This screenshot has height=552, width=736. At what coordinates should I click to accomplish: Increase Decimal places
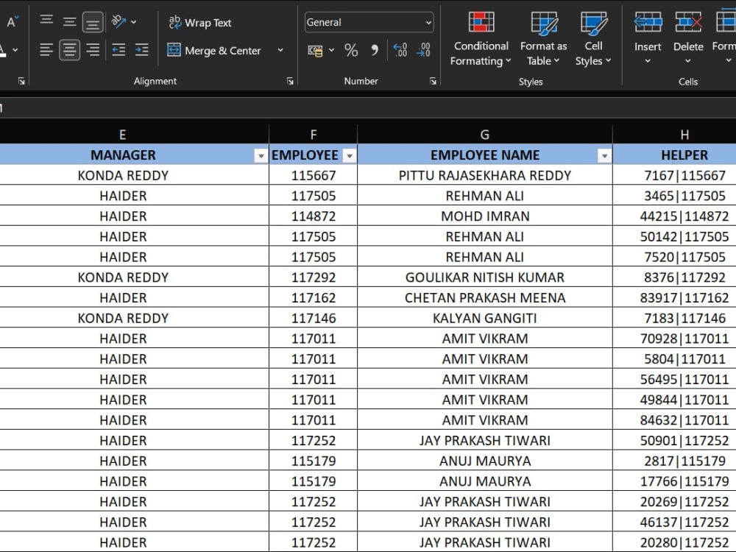400,50
